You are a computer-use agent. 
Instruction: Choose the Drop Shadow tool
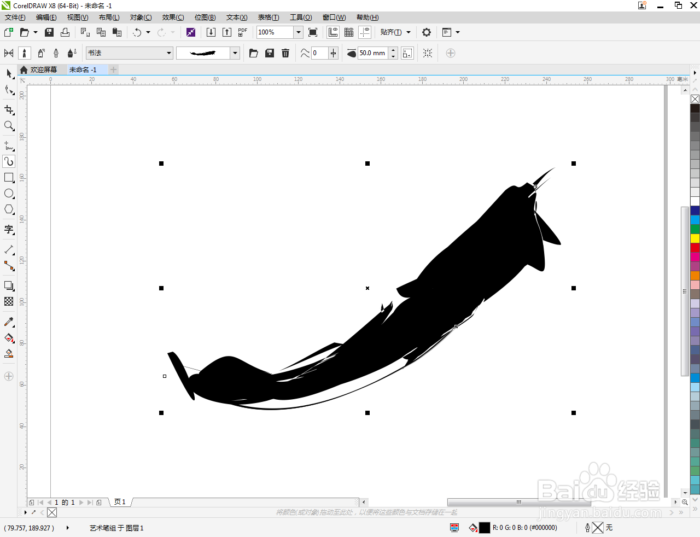[x=9, y=285]
